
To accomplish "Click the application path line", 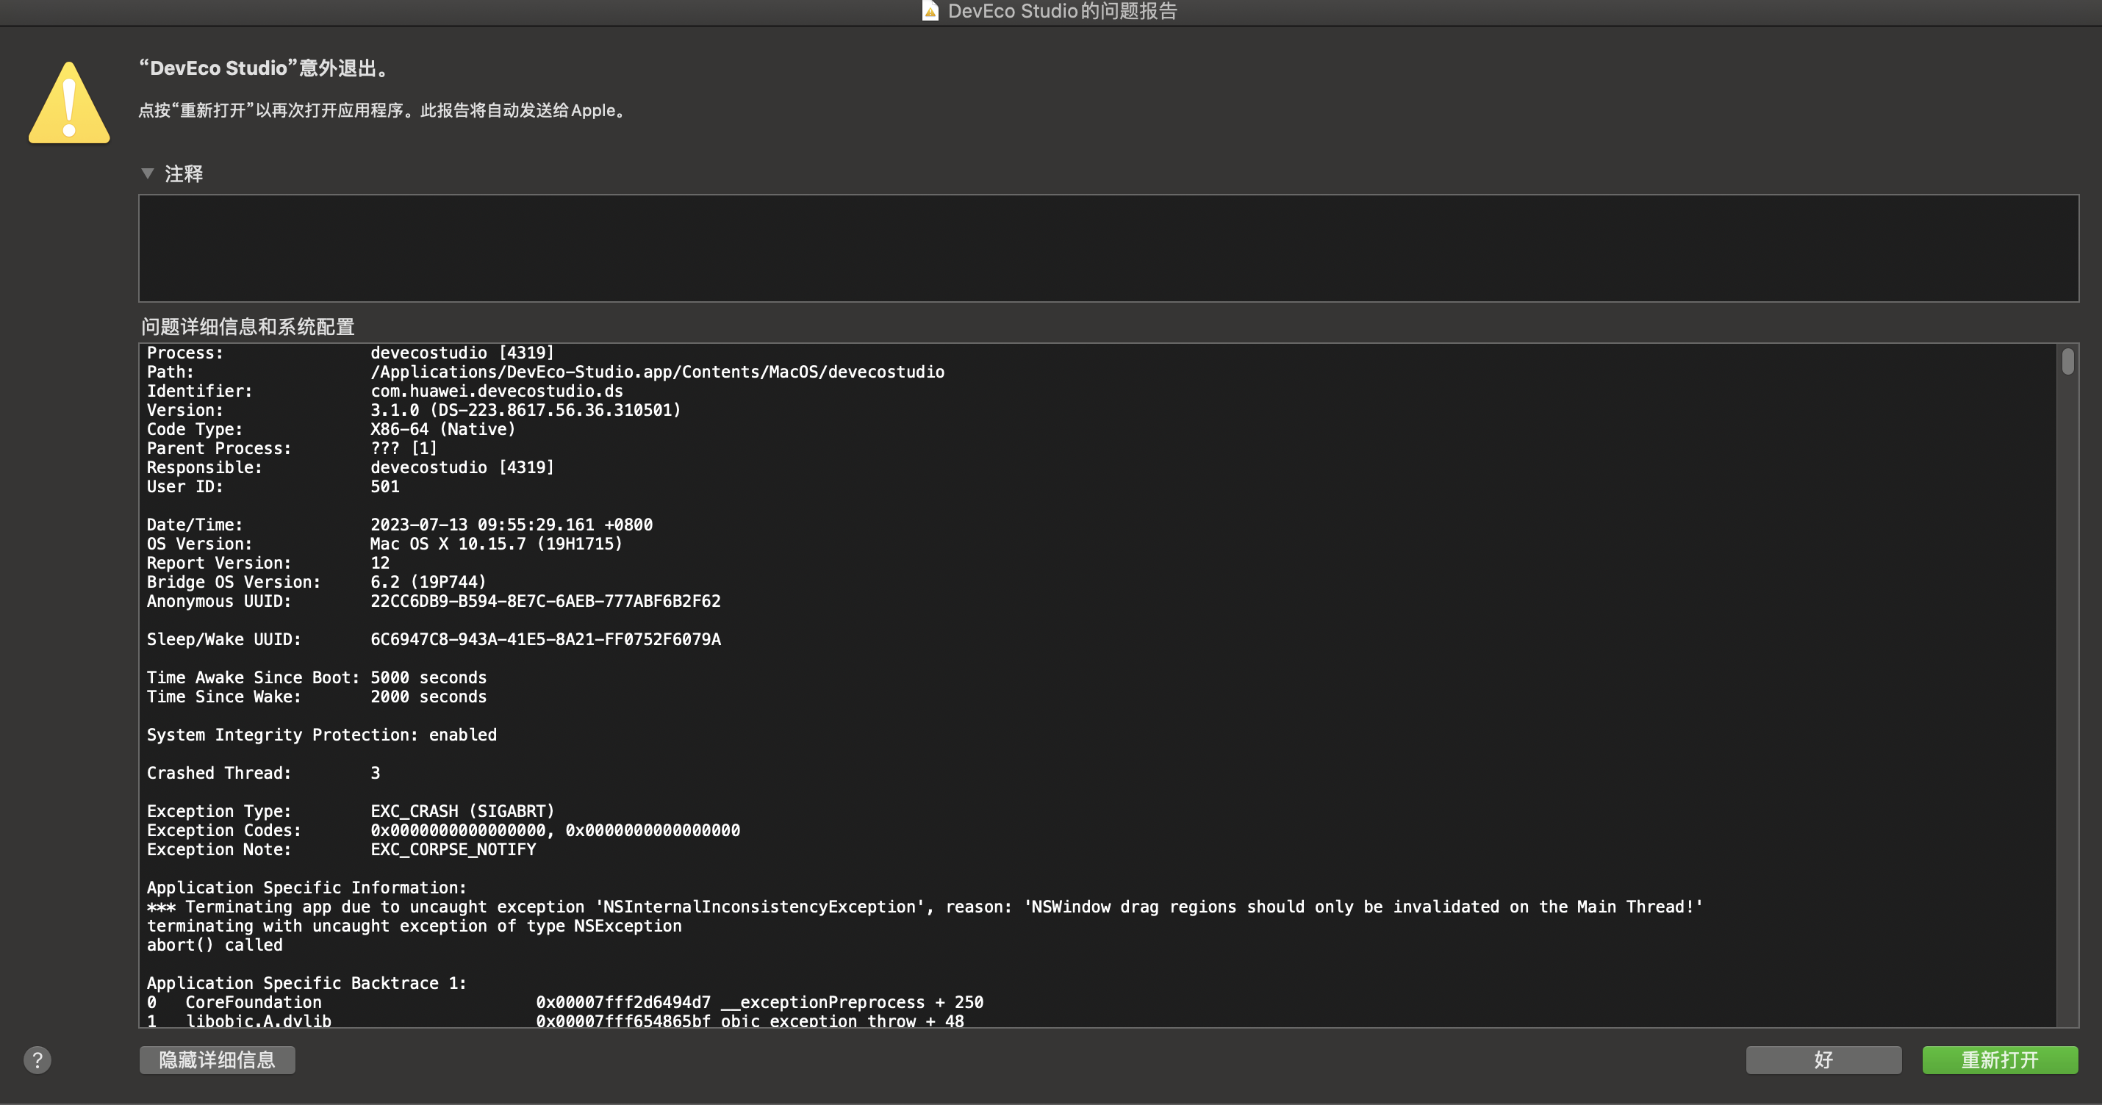I will pos(657,372).
